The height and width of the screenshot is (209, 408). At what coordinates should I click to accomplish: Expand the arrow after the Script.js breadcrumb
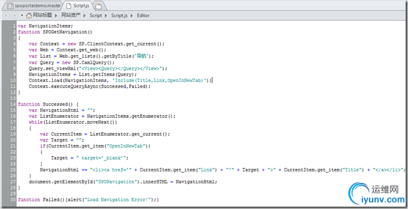click(132, 16)
